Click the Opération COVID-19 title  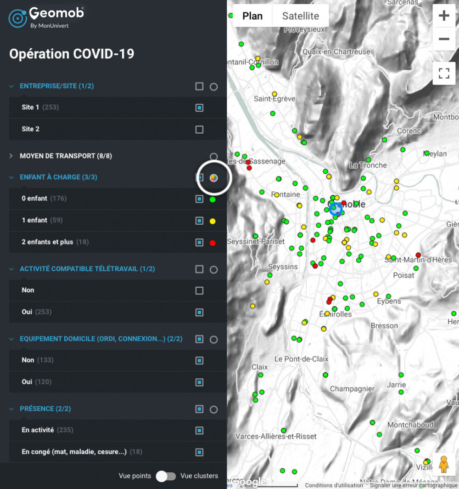pyautogui.click(x=72, y=54)
